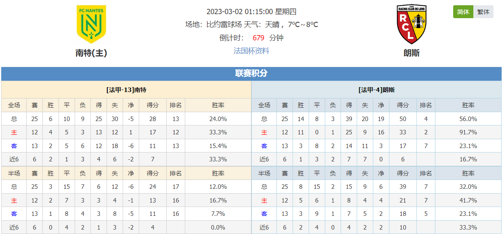502x234 pixels.
Task: Switch language to 简体
Action: [463, 12]
